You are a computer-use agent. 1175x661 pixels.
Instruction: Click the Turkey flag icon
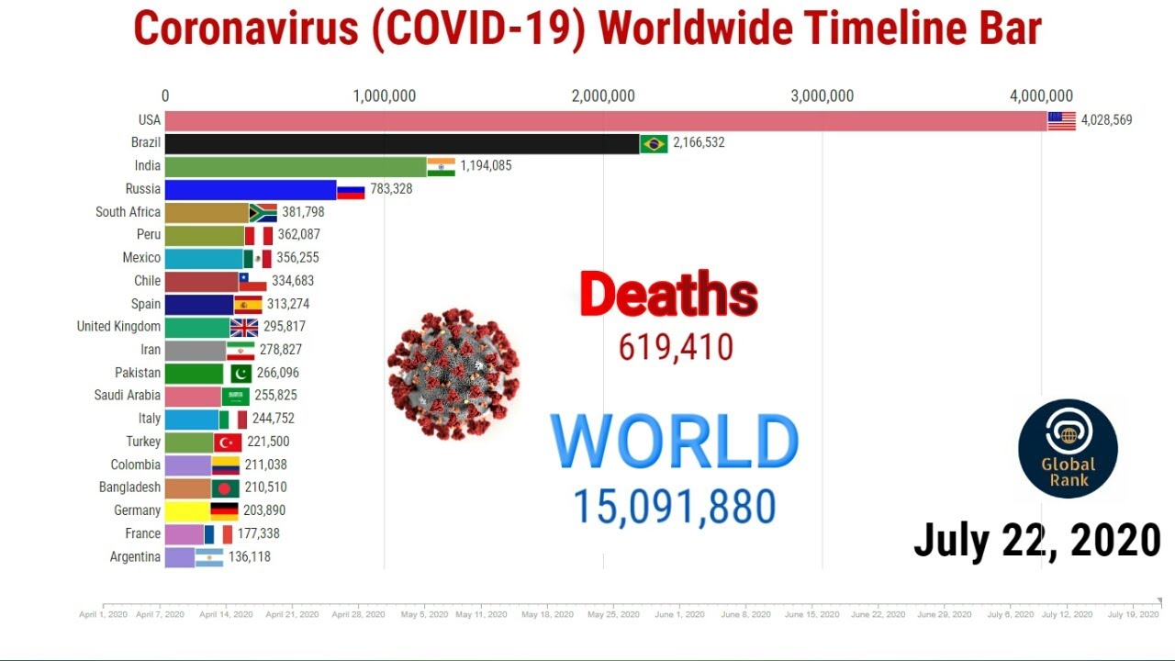(228, 442)
